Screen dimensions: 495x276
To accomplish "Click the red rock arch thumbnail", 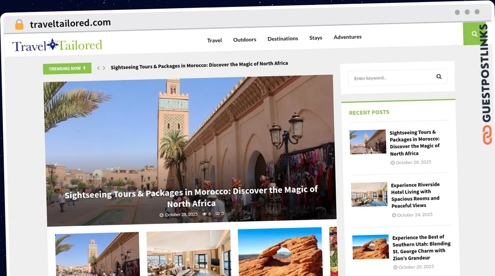I will coord(280,252).
